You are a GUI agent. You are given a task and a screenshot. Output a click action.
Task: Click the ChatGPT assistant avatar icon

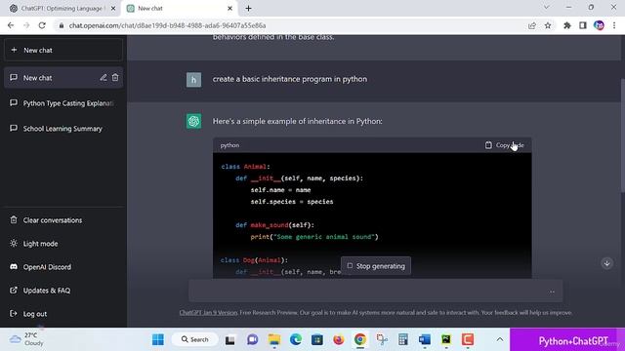(193, 121)
